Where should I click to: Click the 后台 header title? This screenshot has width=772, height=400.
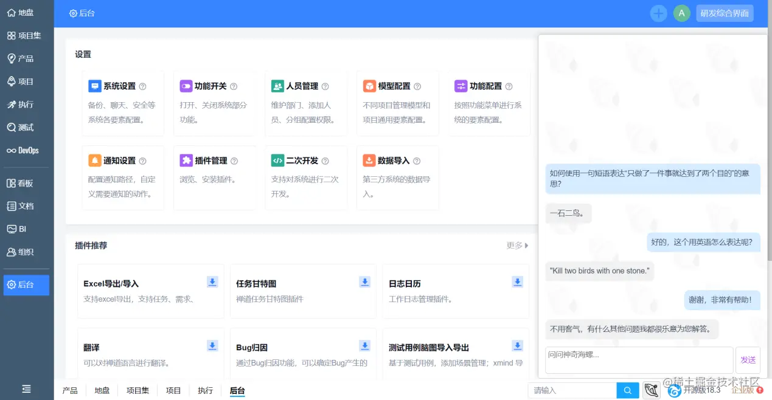pos(82,13)
